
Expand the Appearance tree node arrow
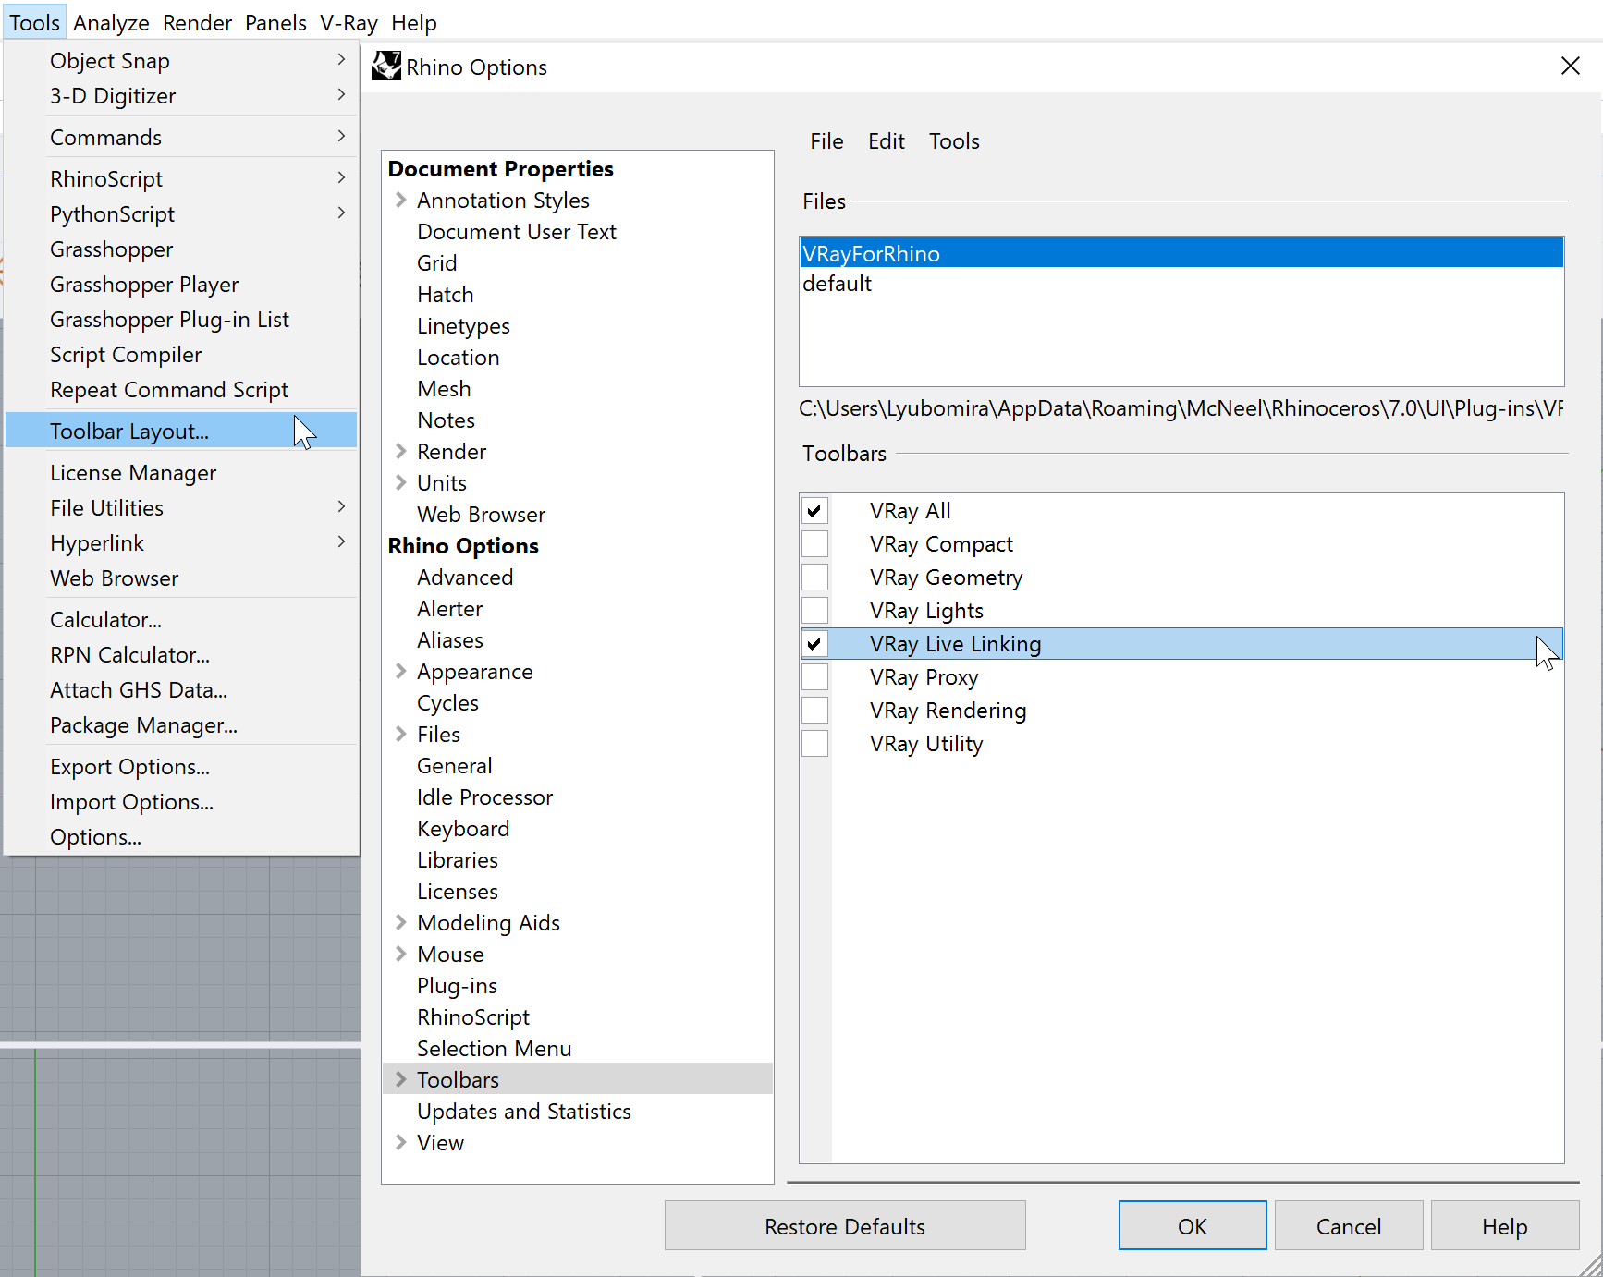pyautogui.click(x=400, y=672)
